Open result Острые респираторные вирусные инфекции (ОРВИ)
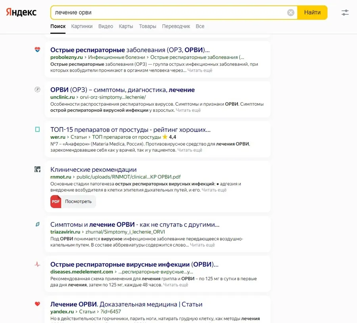The height and width of the screenshot is (323, 357). tap(134, 264)
